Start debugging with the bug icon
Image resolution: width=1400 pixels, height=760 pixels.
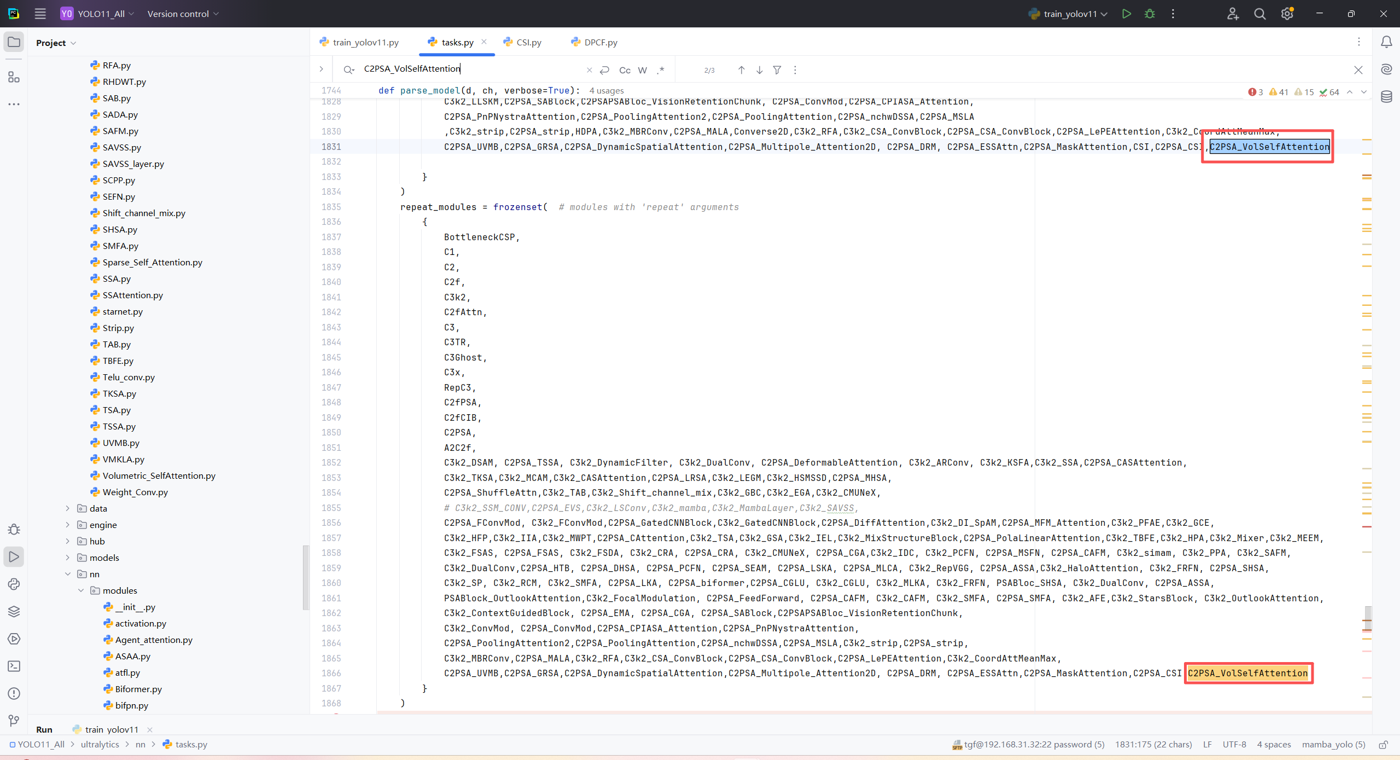[1150, 14]
